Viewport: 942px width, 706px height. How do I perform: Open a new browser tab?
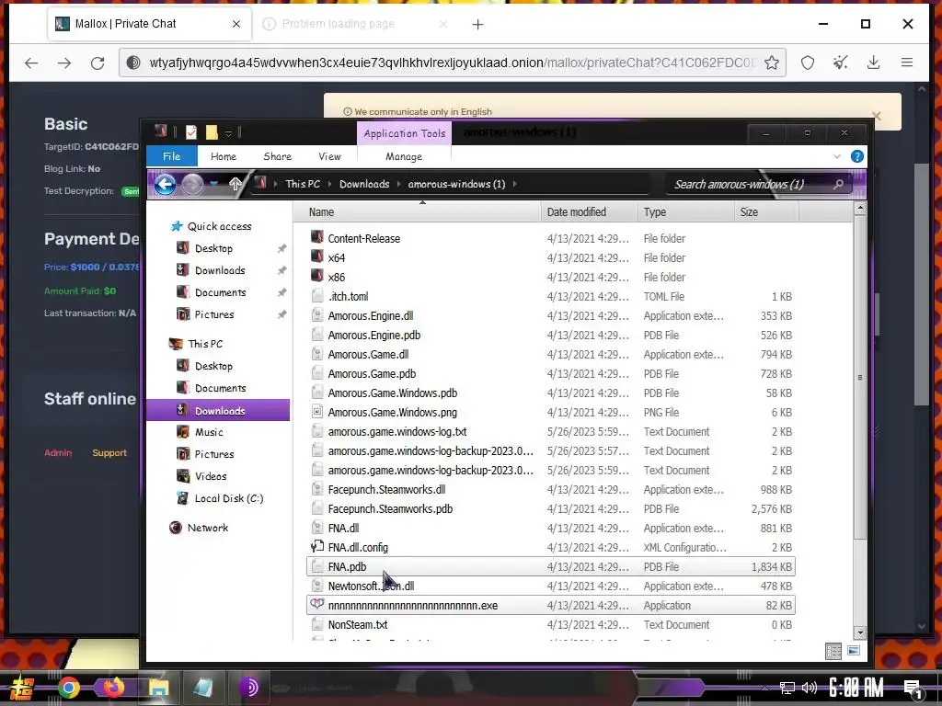[x=477, y=24]
